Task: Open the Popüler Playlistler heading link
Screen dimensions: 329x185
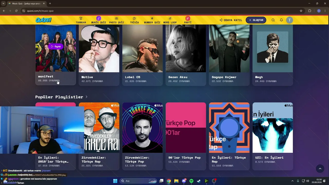Action: pyautogui.click(x=59, y=97)
